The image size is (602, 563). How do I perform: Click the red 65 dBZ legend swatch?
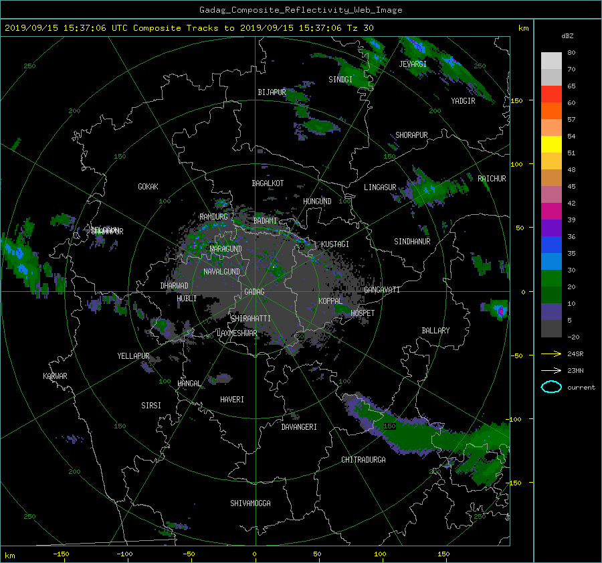click(x=551, y=94)
